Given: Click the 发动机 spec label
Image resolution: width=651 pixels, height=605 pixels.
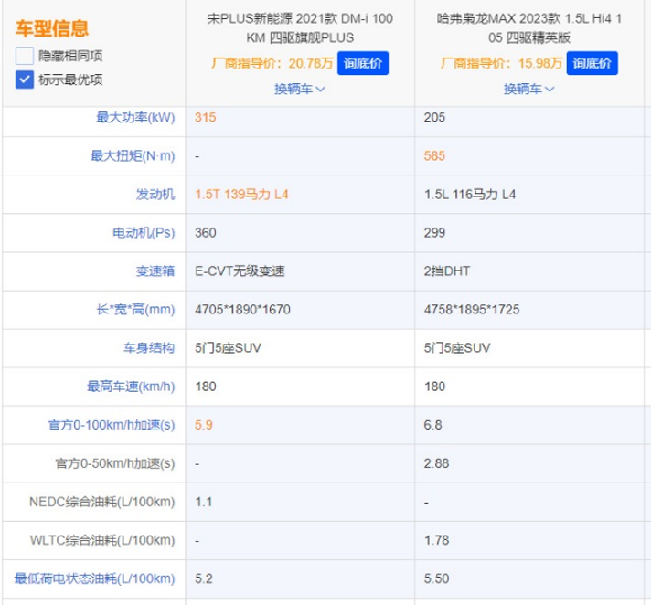Looking at the screenshot, I should pyautogui.click(x=155, y=194).
